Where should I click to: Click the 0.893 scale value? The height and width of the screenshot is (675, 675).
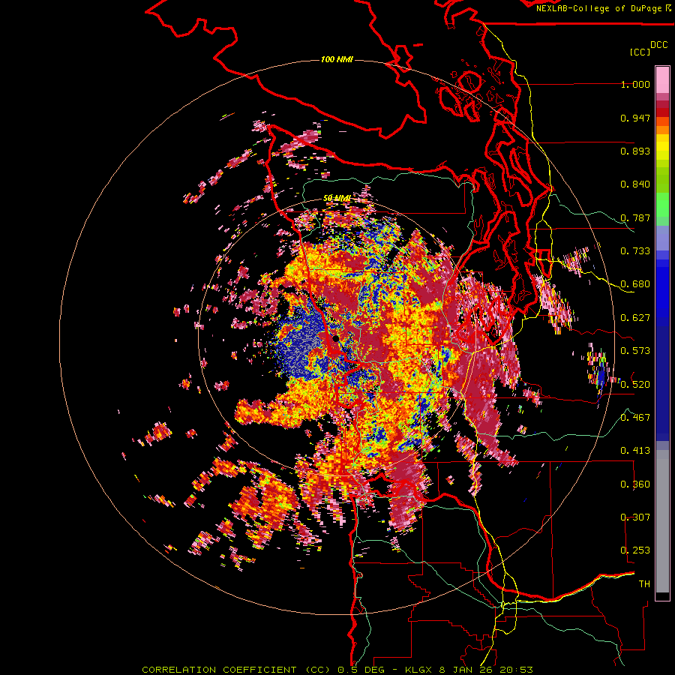(635, 151)
